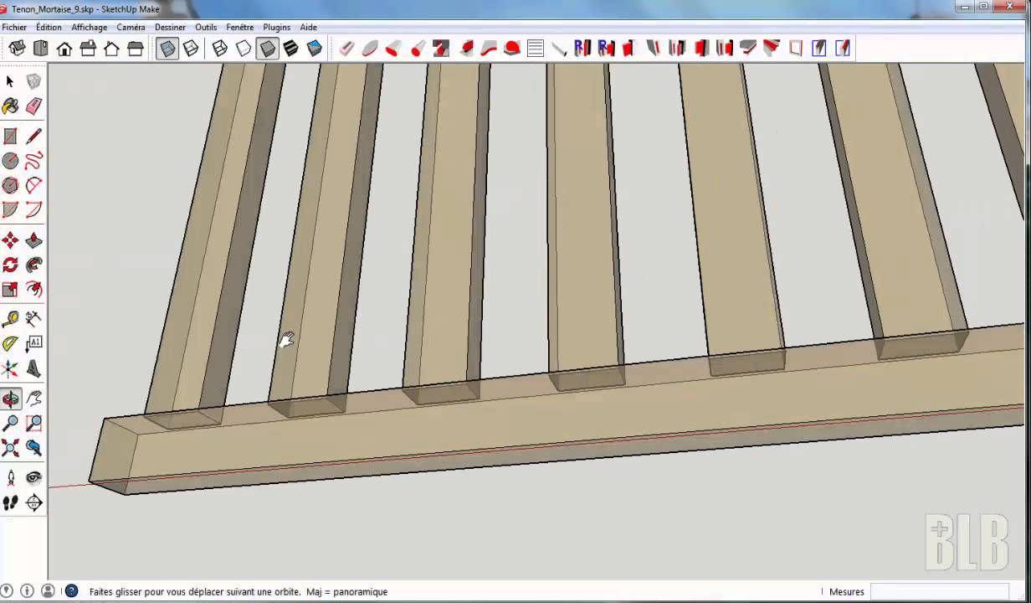Select the Look Around eye tool
The width and height of the screenshot is (1031, 603).
pos(33,477)
